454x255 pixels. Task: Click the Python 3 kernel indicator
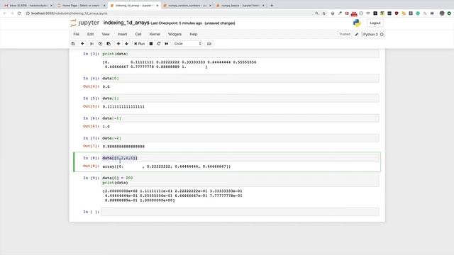(373, 35)
